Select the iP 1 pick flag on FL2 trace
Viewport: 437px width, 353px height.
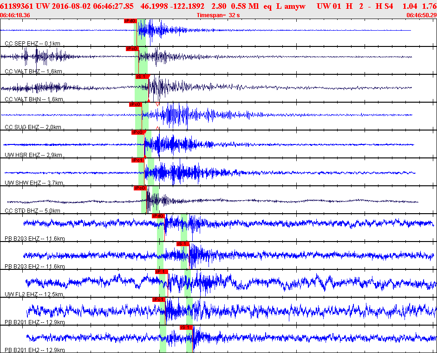pos(161,272)
